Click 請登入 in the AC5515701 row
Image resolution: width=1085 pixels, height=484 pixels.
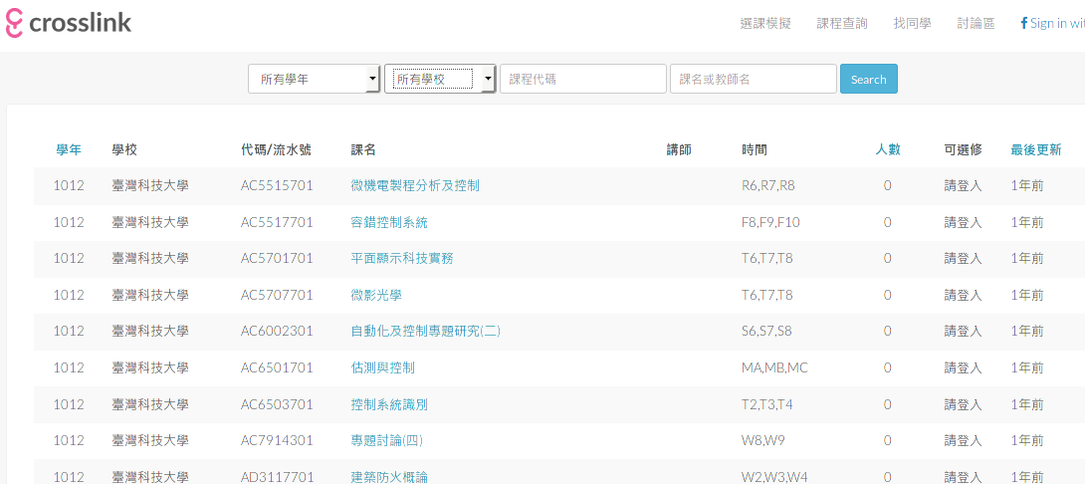[x=964, y=185]
